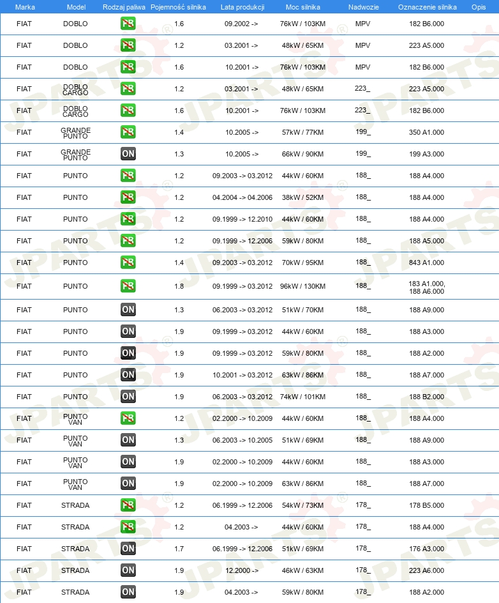Click the Opis column header
499x603 pixels.
(x=479, y=7)
